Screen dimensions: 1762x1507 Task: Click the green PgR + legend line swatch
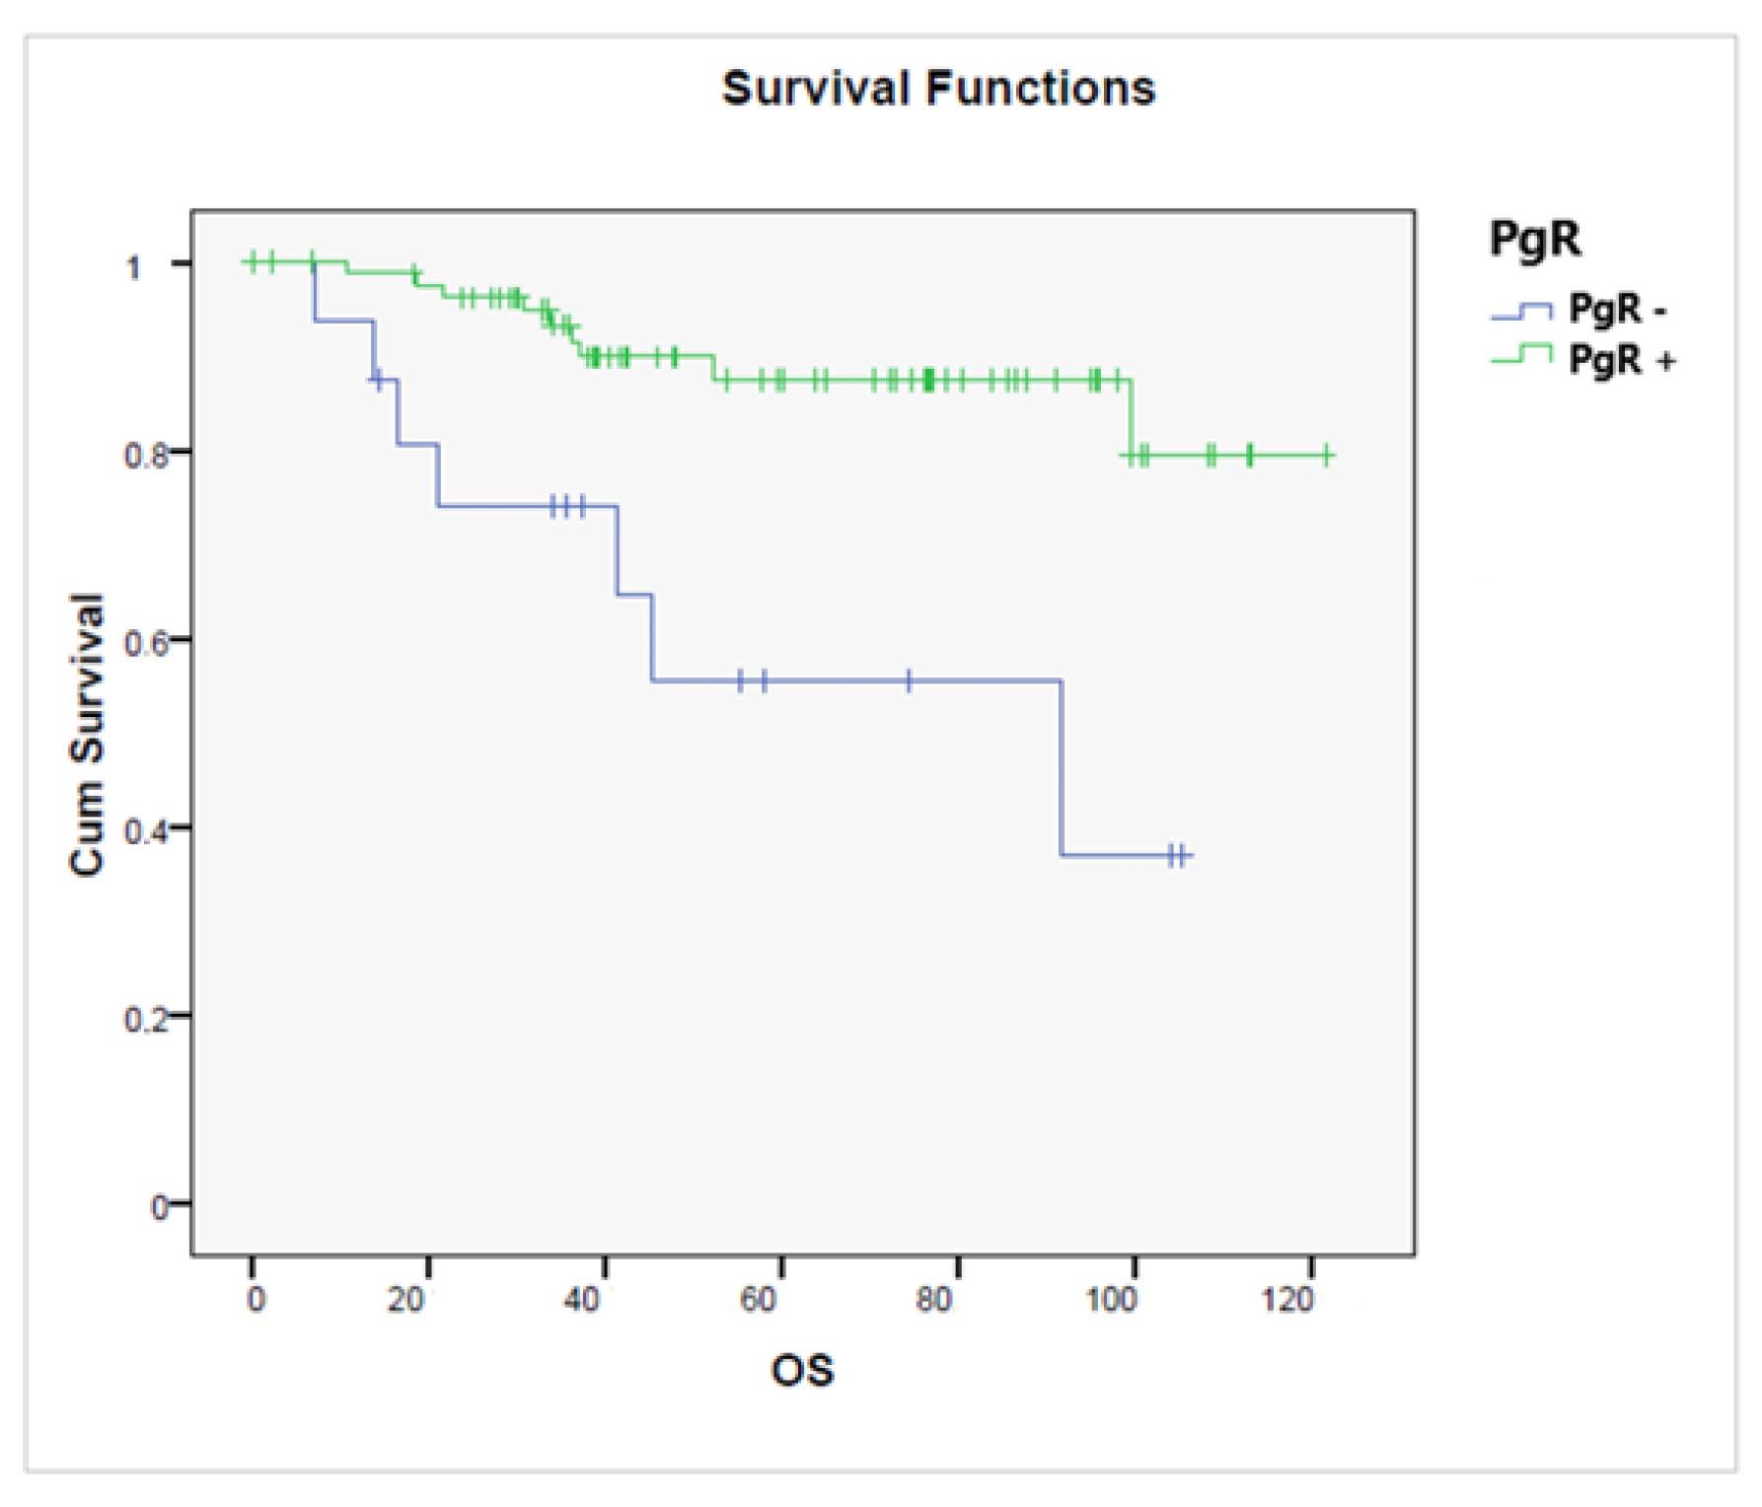coord(1520,355)
